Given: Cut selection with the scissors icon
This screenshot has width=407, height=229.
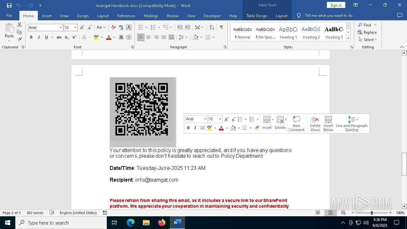Looking at the screenshot, I should (x=19, y=25).
